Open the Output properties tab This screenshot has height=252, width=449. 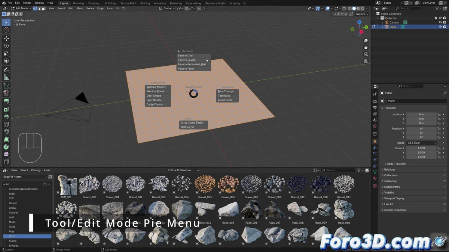[x=375, y=108]
